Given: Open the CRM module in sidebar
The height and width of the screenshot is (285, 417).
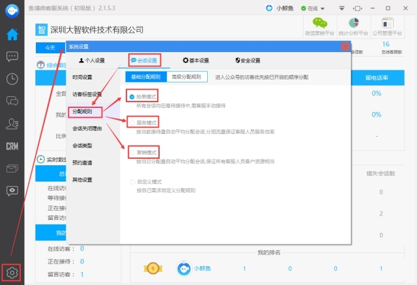Looking at the screenshot, I should point(12,146).
